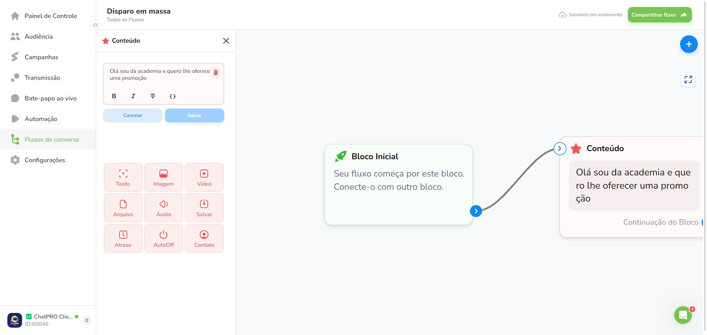The image size is (707, 335).
Task: Click Todos os Fluxos breadcrumb
Action: tap(125, 20)
